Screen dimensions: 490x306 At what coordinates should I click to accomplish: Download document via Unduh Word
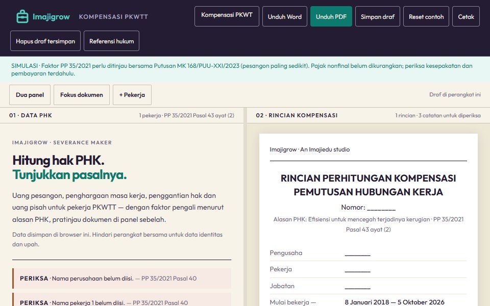click(x=285, y=16)
